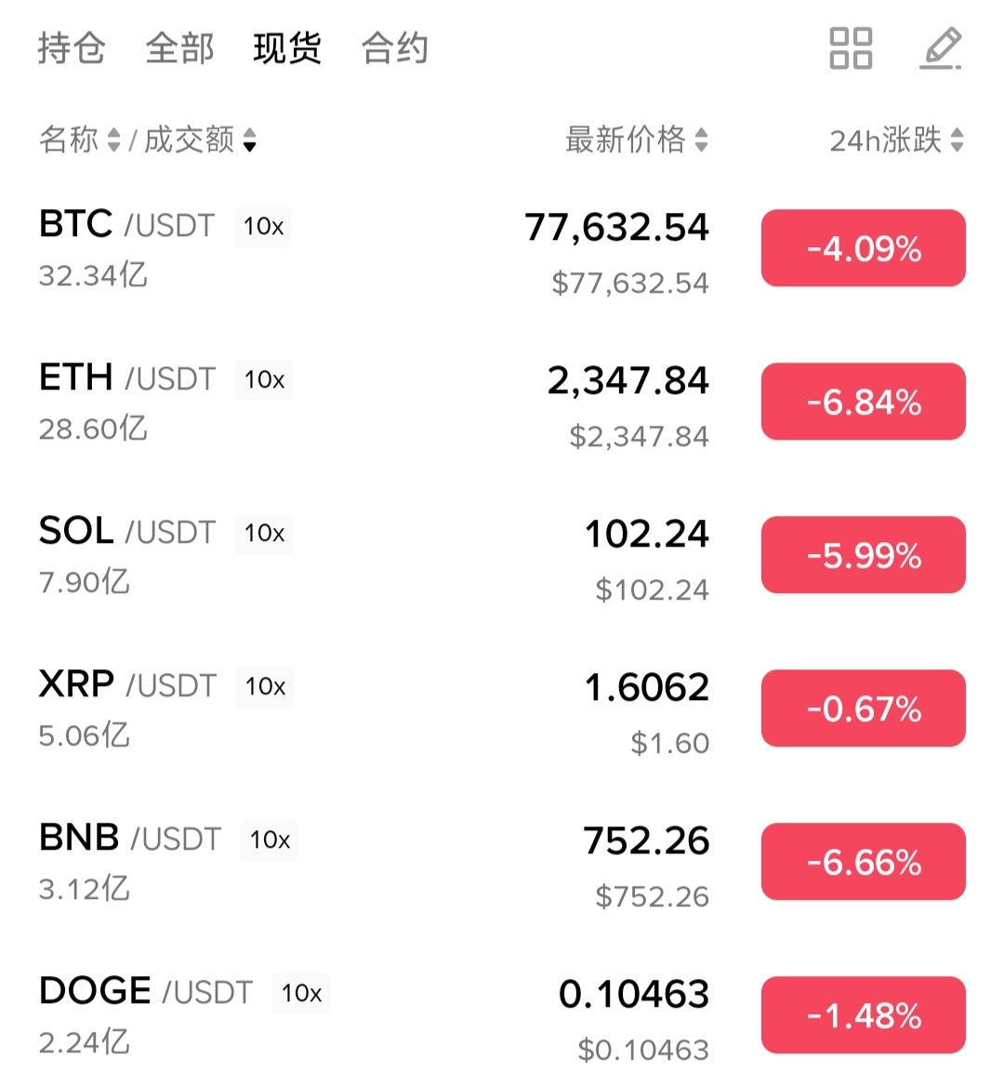Tap XRP -0.67% change button
The image size is (1004, 1084).
point(863,708)
